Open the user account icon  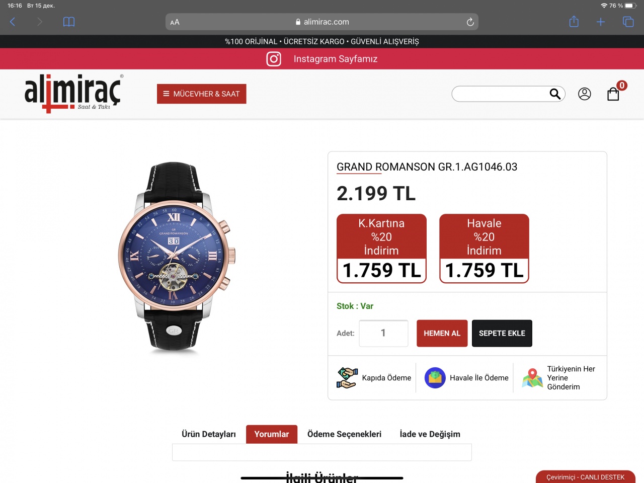pos(585,94)
